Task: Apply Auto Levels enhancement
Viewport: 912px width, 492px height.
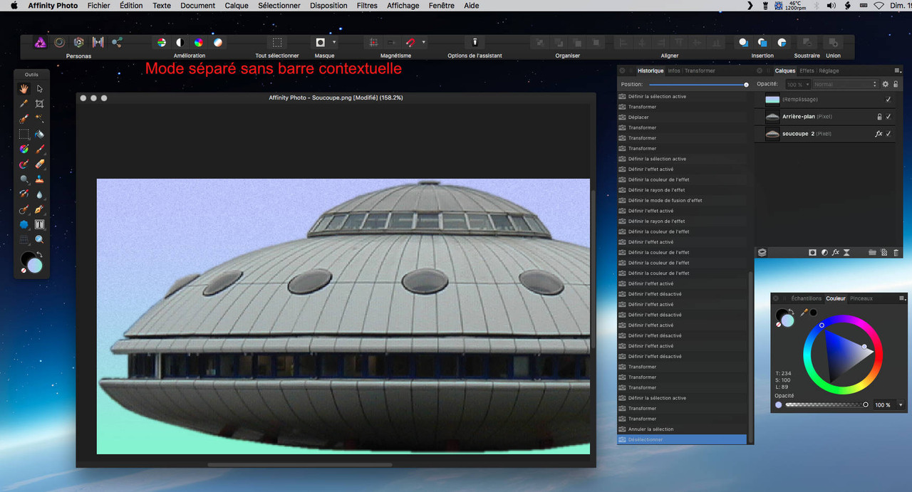Action: [162, 43]
